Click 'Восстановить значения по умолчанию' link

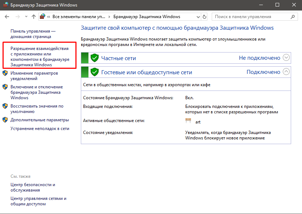[x=37, y=109]
